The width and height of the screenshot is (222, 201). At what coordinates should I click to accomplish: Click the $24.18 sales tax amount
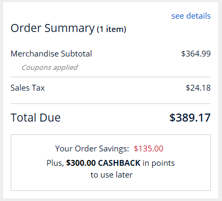(198, 88)
